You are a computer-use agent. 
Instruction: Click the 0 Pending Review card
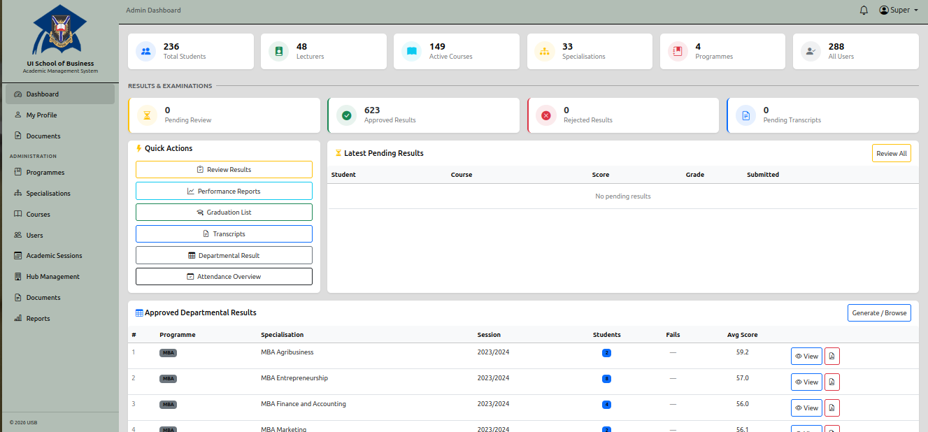pyautogui.click(x=224, y=115)
